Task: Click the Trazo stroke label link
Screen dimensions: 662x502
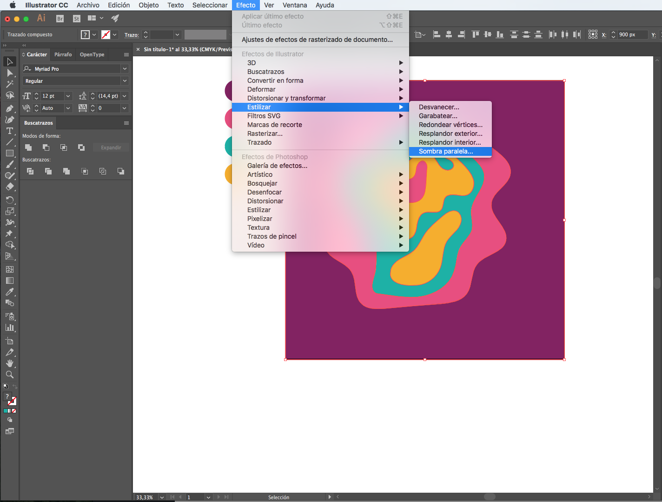Action: [132, 35]
